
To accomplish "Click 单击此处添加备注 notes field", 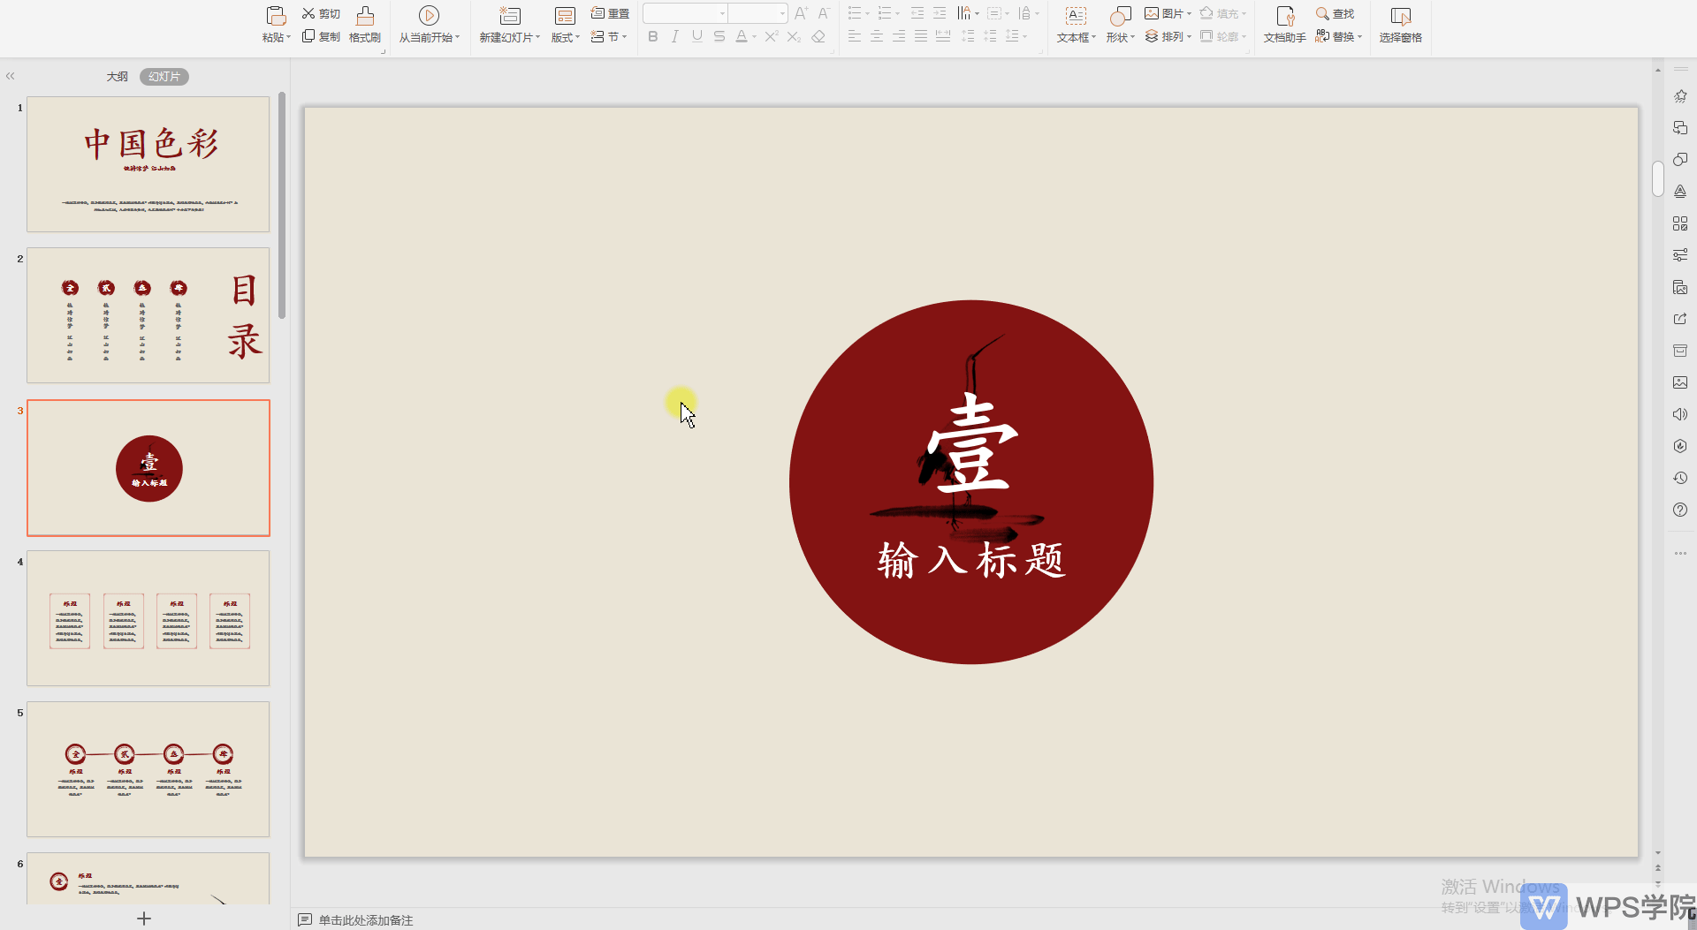I will (x=366, y=920).
